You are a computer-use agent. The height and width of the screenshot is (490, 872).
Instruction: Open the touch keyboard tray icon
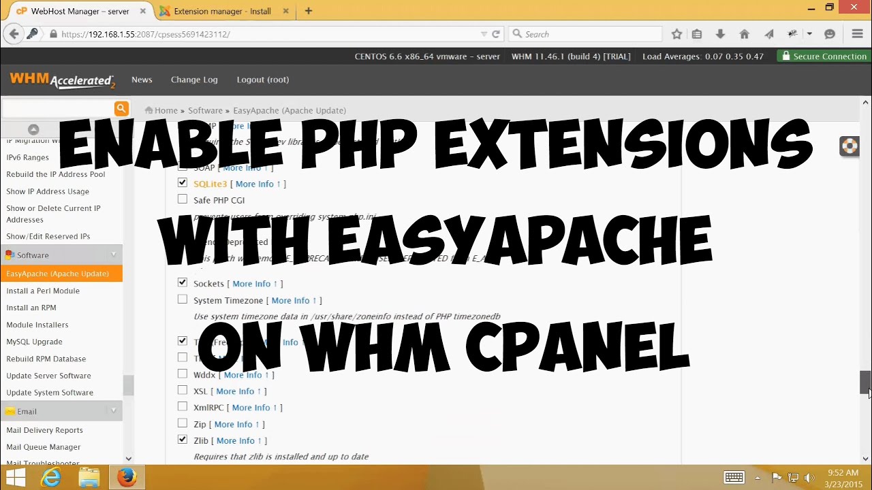(x=733, y=478)
